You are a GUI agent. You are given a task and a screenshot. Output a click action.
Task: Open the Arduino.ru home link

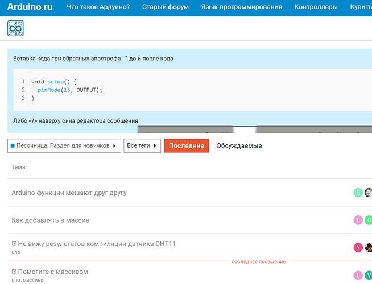30,7
